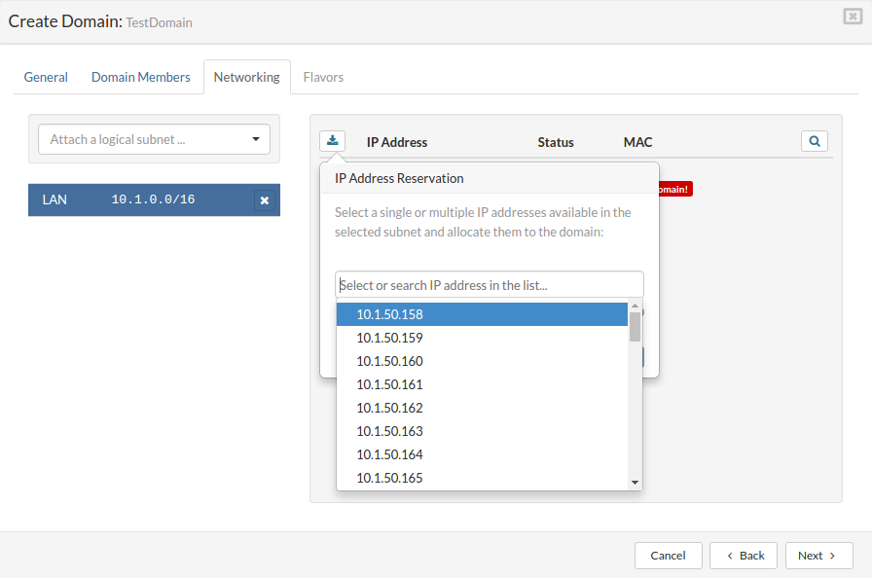Focus the IP address search field
872x578 pixels.
(x=490, y=285)
